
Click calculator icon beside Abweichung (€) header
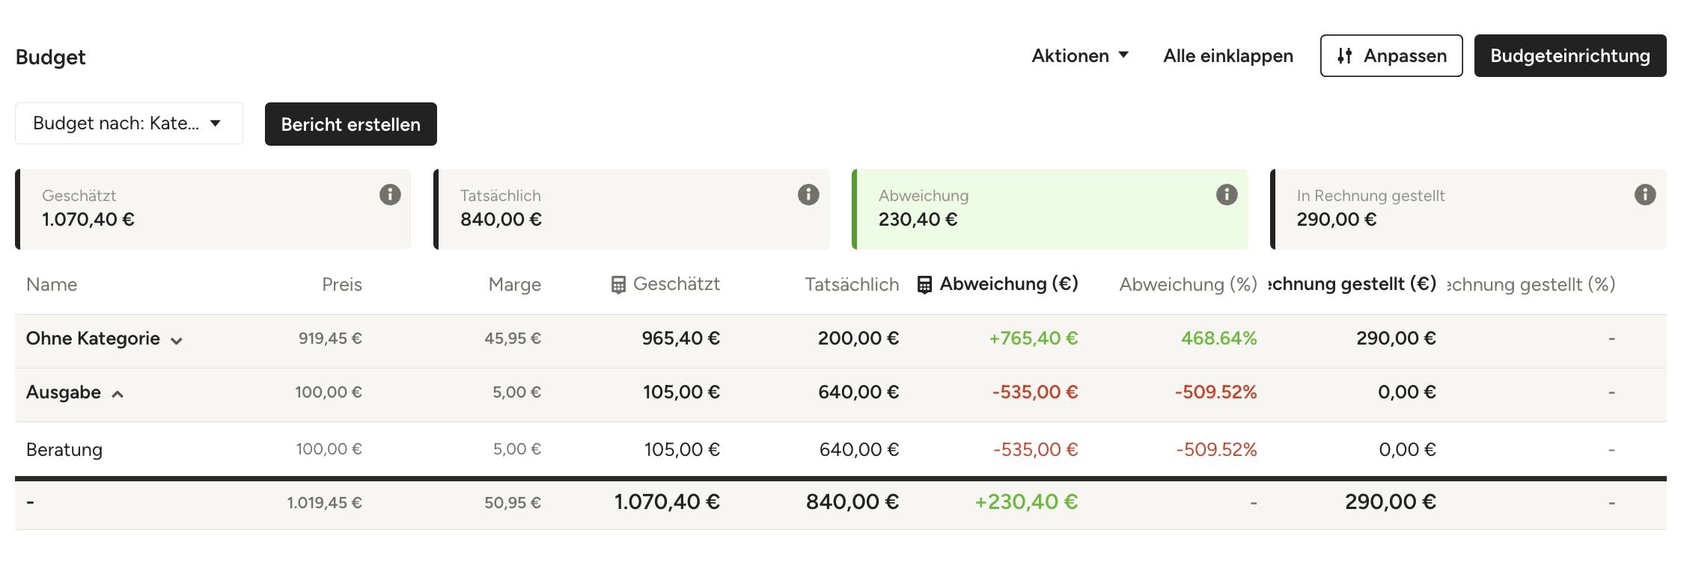[925, 285]
